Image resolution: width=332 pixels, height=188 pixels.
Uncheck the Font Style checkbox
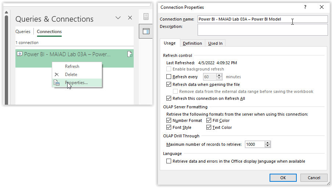coord(169,127)
